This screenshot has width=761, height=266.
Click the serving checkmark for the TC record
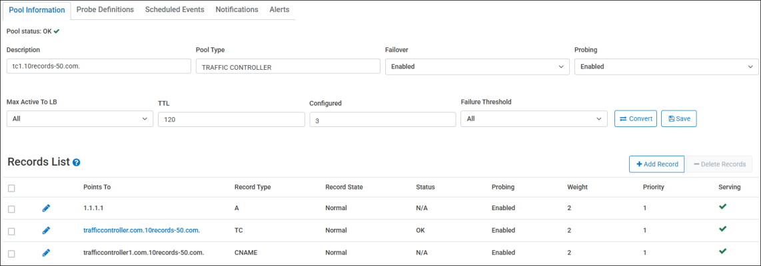click(x=722, y=229)
